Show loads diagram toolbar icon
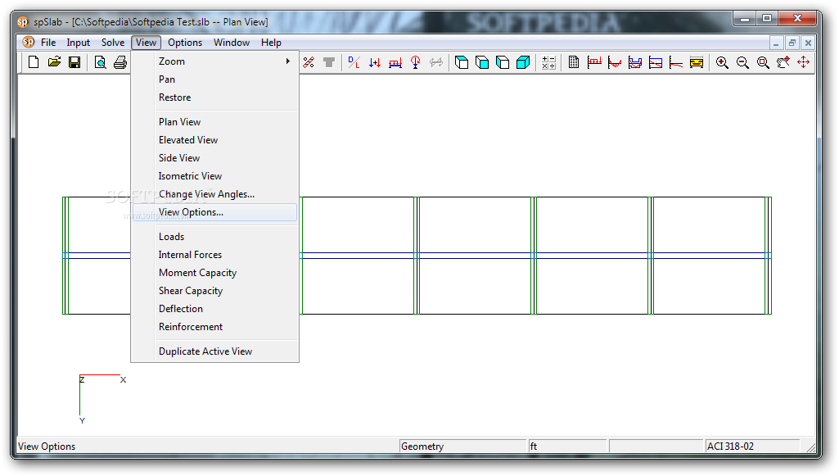Screen dimensions: 839x476 point(594,62)
